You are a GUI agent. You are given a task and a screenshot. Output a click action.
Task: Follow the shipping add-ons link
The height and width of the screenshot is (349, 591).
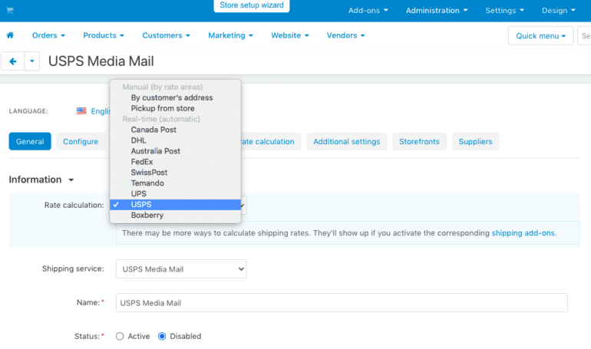point(523,233)
